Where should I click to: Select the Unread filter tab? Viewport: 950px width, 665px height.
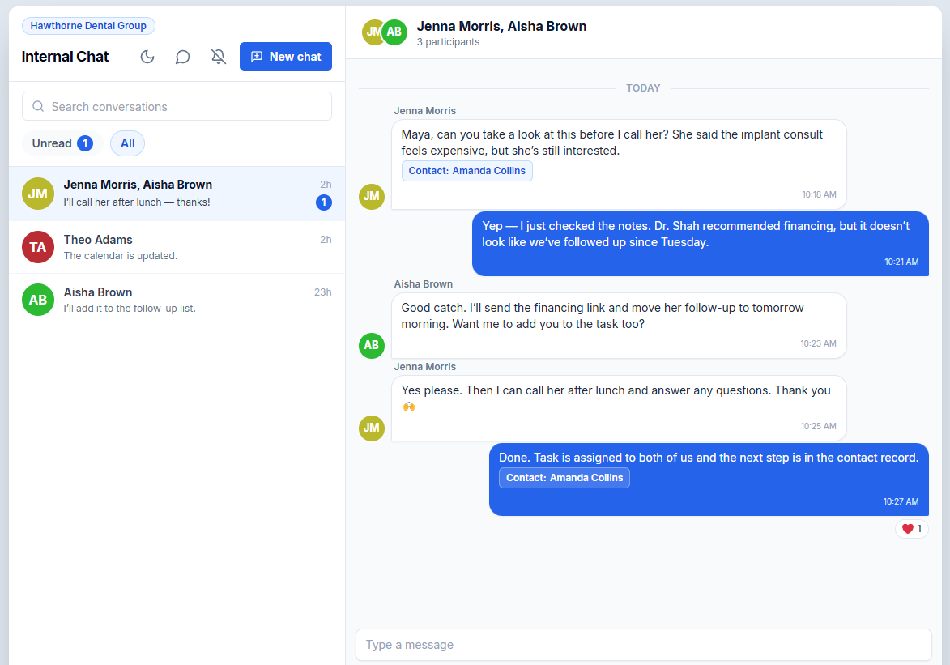tap(62, 143)
